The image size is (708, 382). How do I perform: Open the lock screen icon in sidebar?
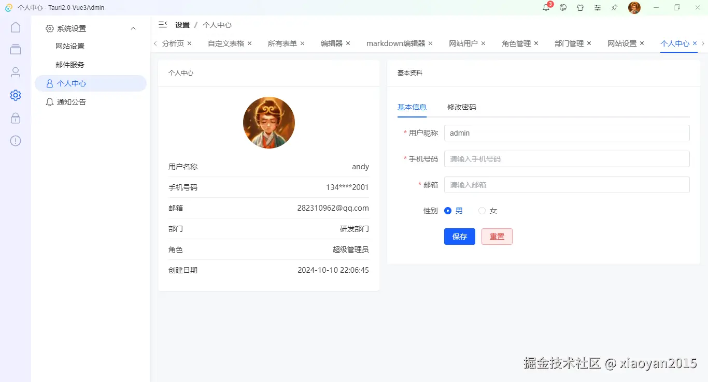point(15,117)
